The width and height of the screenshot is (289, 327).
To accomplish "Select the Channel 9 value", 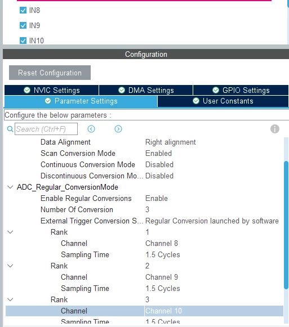I will (x=162, y=277).
